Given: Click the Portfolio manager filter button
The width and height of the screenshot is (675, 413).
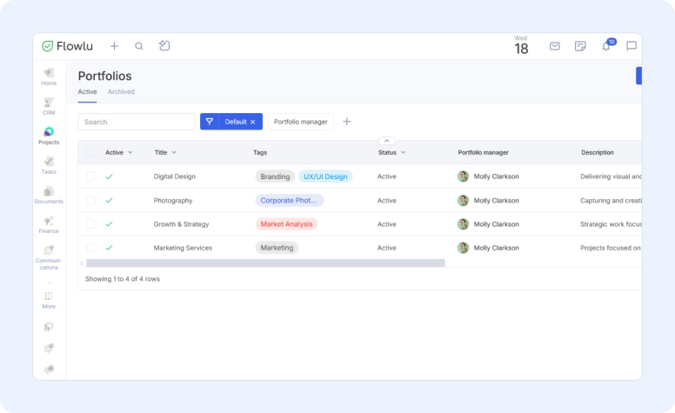Looking at the screenshot, I should (x=300, y=122).
